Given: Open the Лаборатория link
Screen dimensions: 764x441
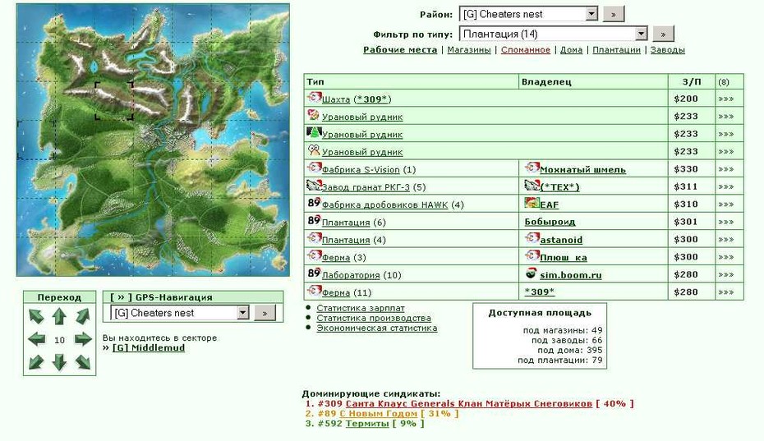Looking at the screenshot, I should [351, 275].
